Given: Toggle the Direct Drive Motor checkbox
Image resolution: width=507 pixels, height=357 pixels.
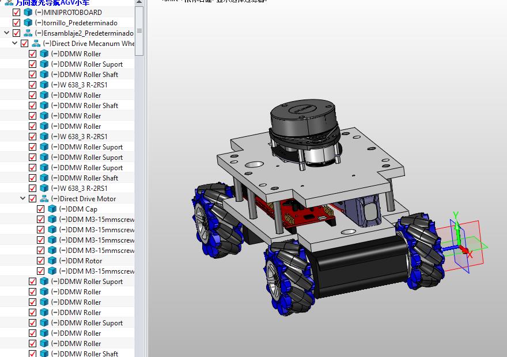Looking at the screenshot, I should pos(32,199).
